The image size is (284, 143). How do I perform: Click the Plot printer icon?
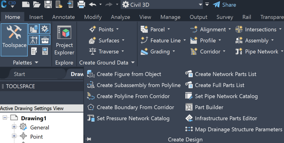(81, 4)
